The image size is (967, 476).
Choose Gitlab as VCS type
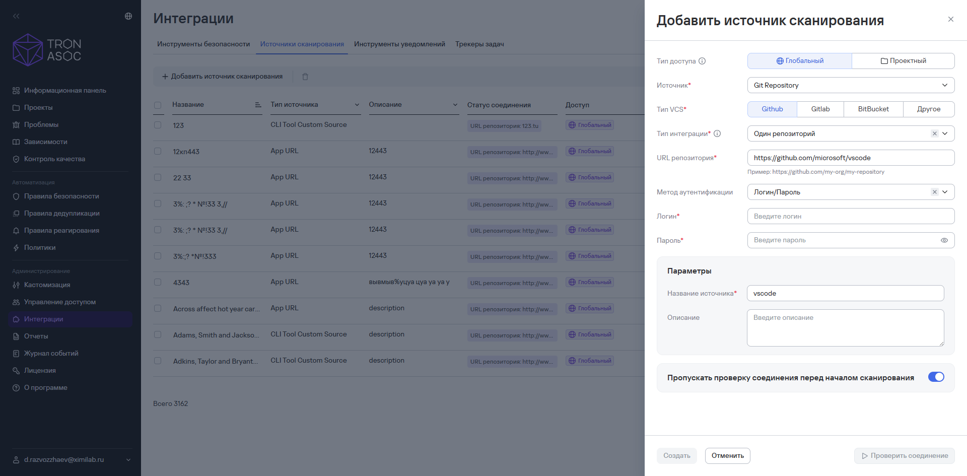pyautogui.click(x=820, y=109)
